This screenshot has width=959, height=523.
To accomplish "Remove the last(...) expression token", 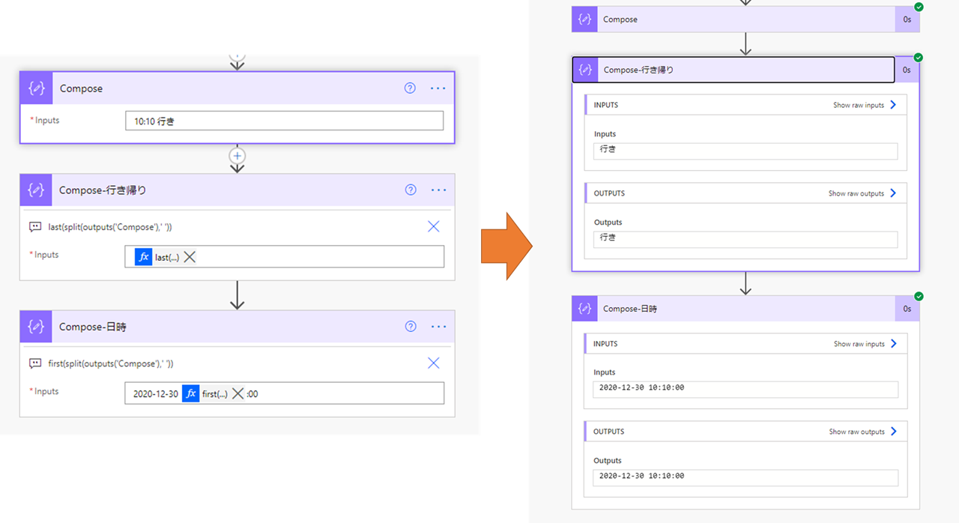I will tap(190, 257).
